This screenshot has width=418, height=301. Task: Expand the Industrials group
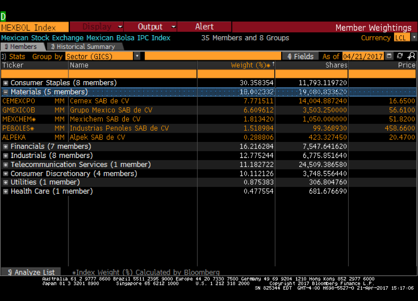click(x=5, y=156)
